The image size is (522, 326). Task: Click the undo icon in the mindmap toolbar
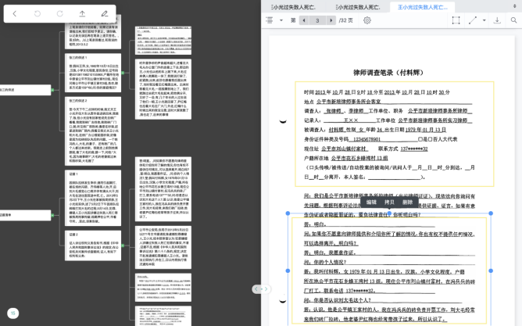coord(38,13)
